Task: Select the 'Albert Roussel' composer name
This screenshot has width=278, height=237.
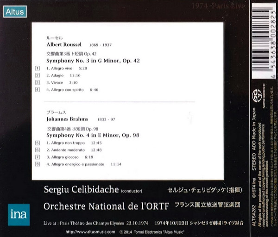Action: click(x=64, y=44)
